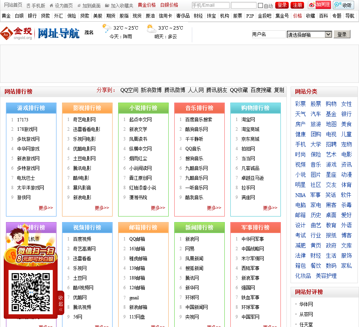Click the Weibo 加关注 follow button
This screenshot has width=359, height=327.
coord(319,5)
